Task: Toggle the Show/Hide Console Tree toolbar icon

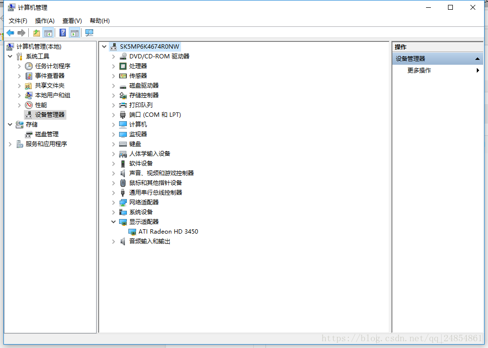Action: pyautogui.click(x=48, y=33)
